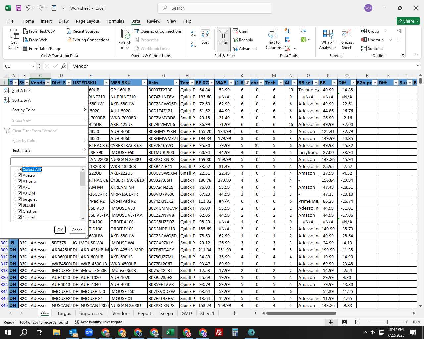Open Outlook from the taskbar
The image size is (424, 339).
point(73,332)
